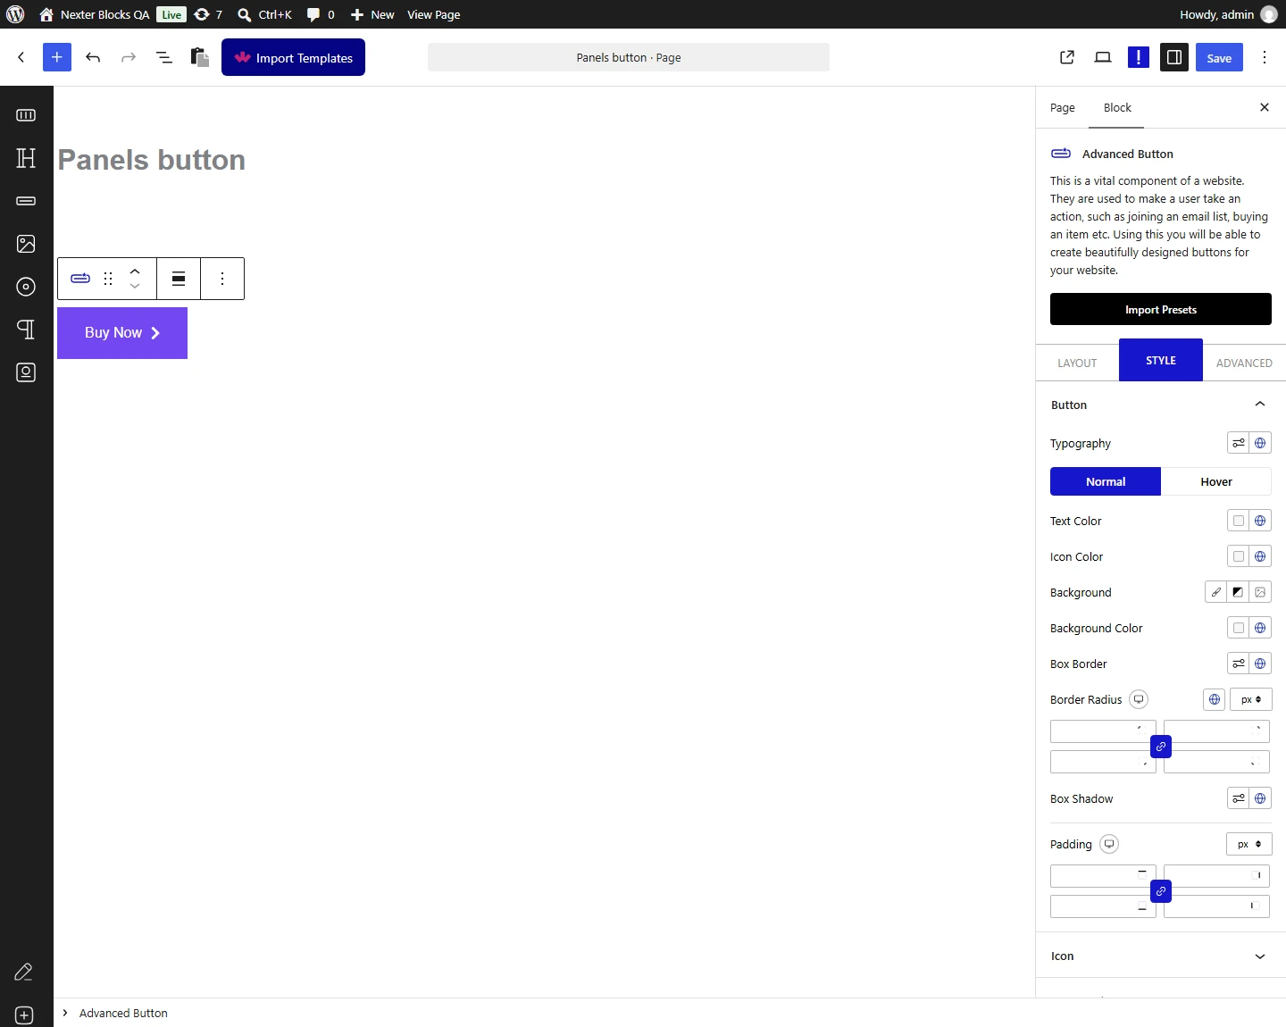This screenshot has width=1286, height=1027.
Task: Insert the Paragraph block from left sidebar
Action: [x=26, y=330]
